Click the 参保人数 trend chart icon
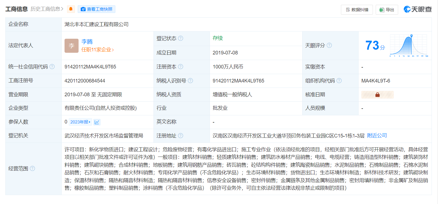This screenshot has width=438, height=204. pos(97,122)
